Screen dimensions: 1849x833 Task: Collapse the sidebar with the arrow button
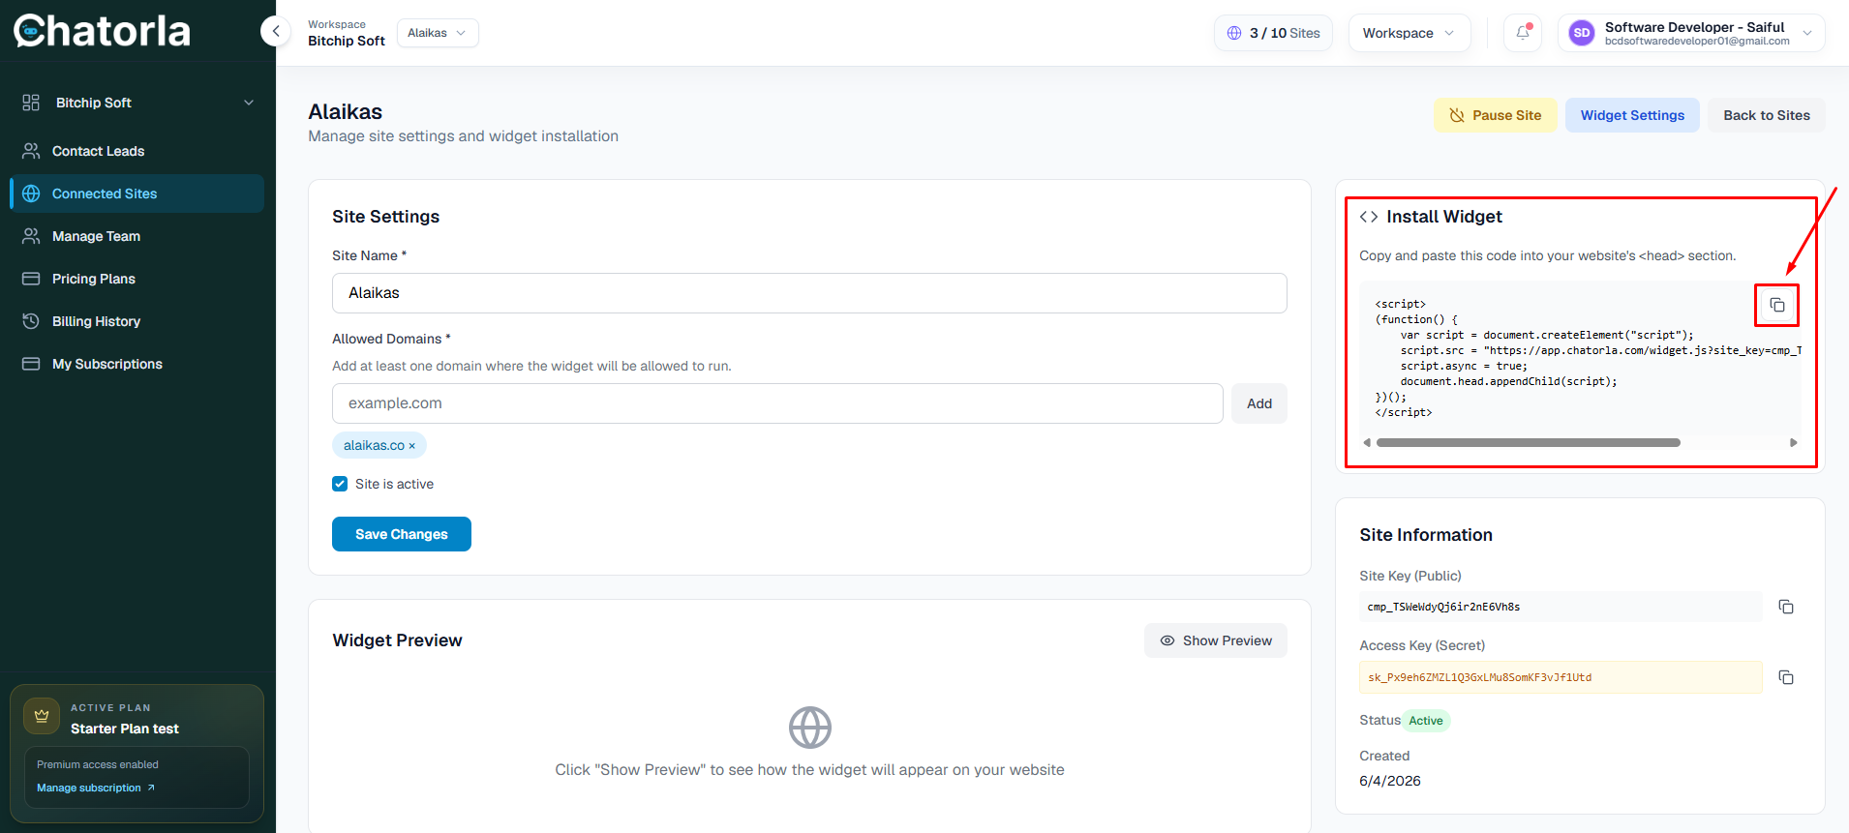[276, 31]
